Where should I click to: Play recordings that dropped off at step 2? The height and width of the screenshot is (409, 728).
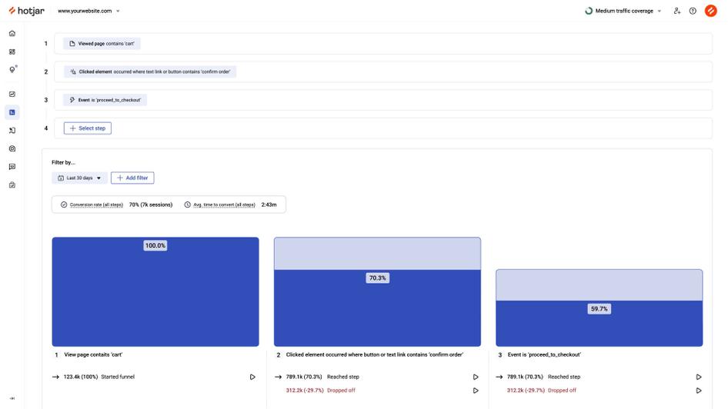click(x=475, y=391)
